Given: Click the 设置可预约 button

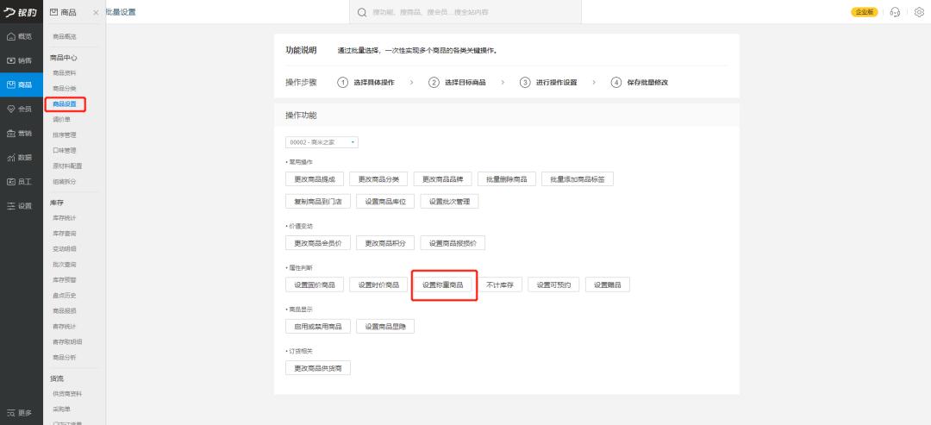Looking at the screenshot, I should [554, 285].
